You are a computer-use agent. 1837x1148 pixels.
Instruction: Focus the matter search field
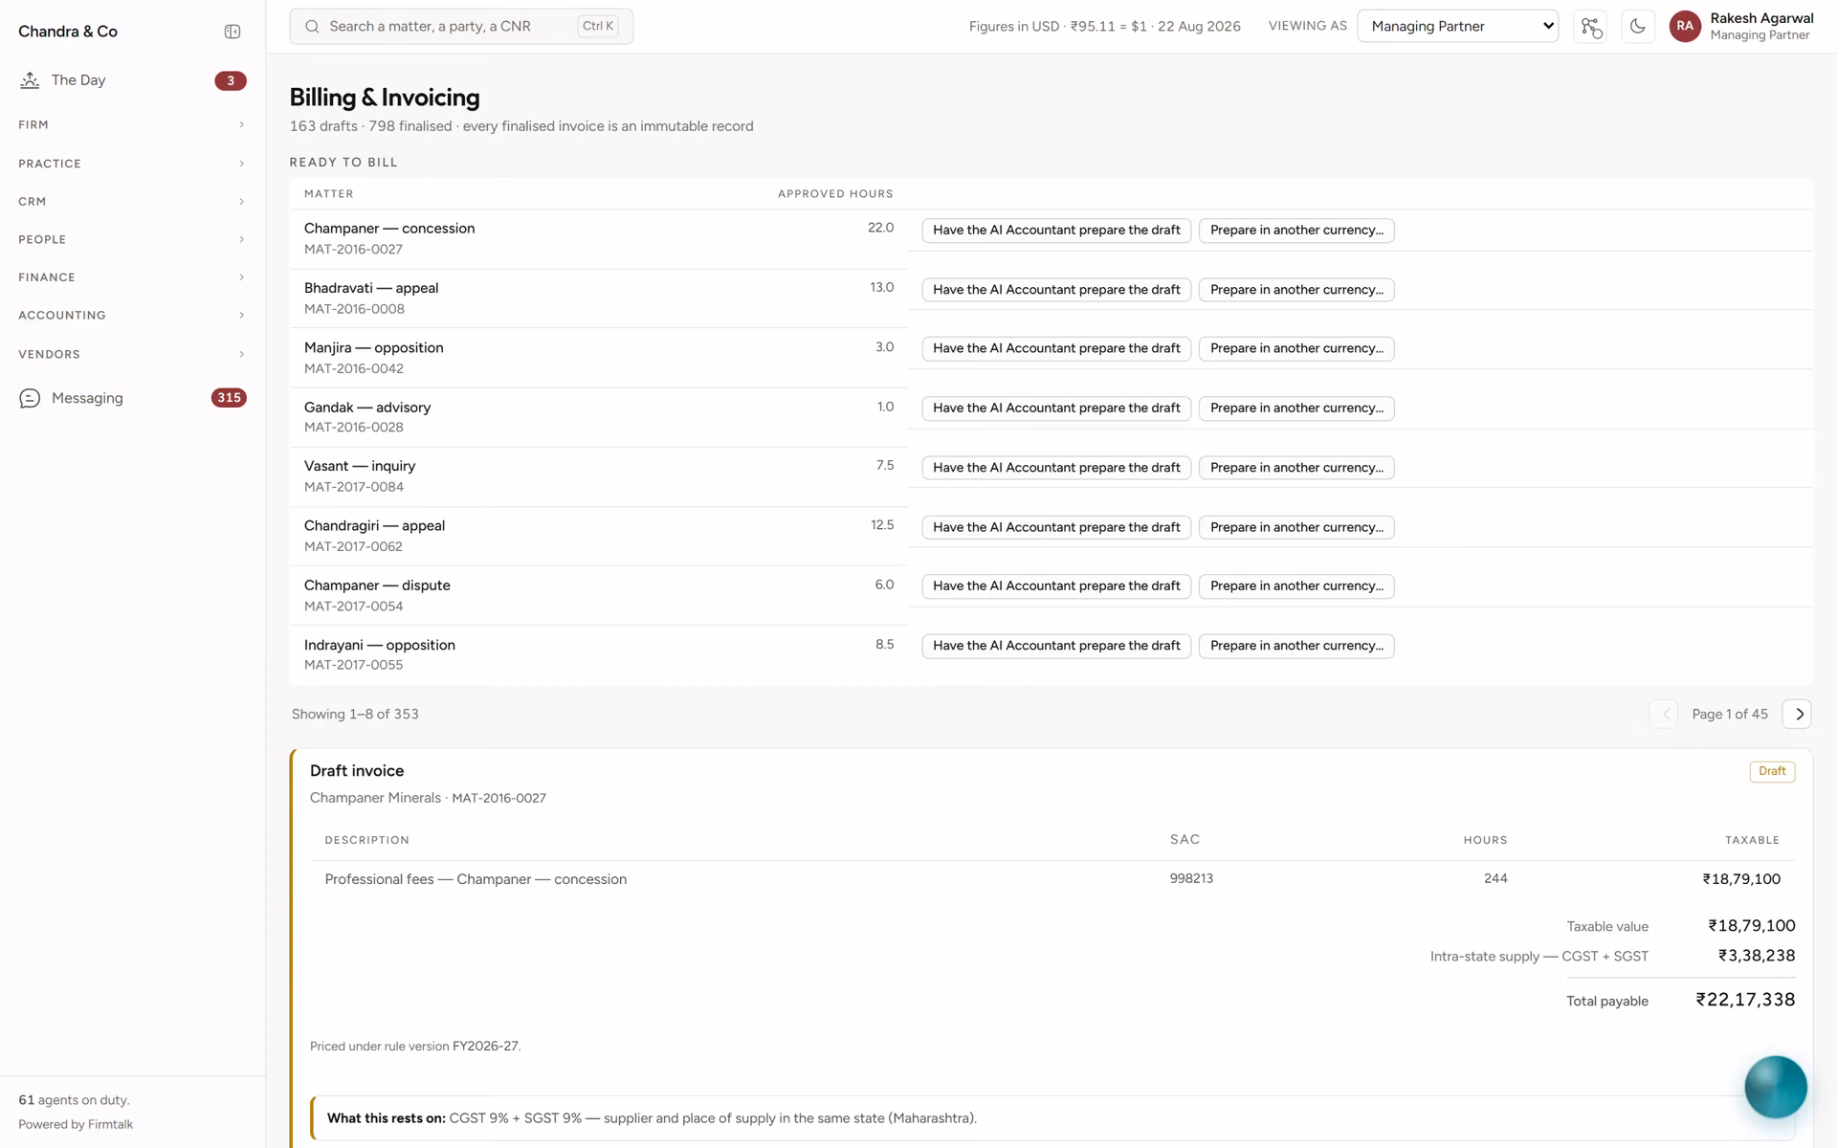click(x=461, y=27)
